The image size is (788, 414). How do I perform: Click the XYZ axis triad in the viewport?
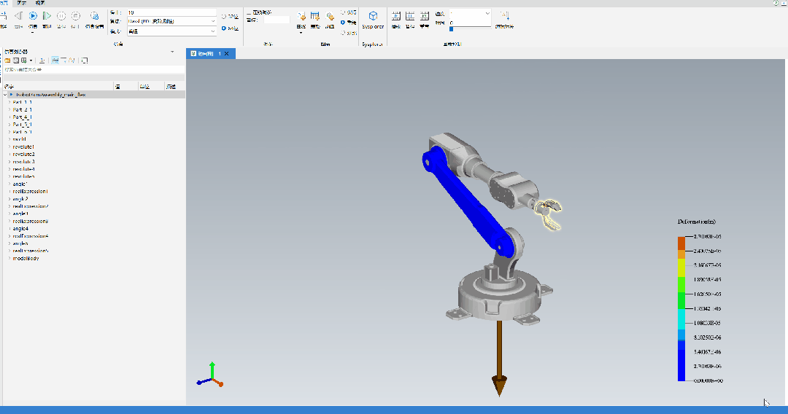point(210,375)
